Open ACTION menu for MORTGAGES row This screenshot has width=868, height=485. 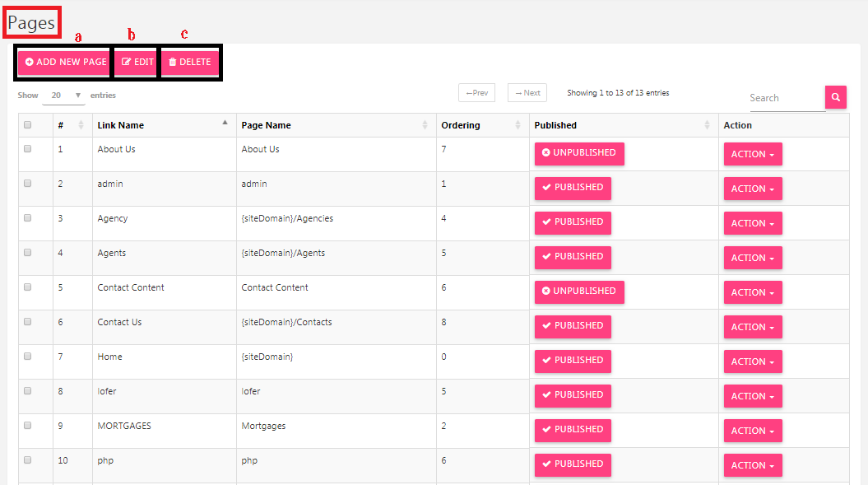pyautogui.click(x=753, y=431)
